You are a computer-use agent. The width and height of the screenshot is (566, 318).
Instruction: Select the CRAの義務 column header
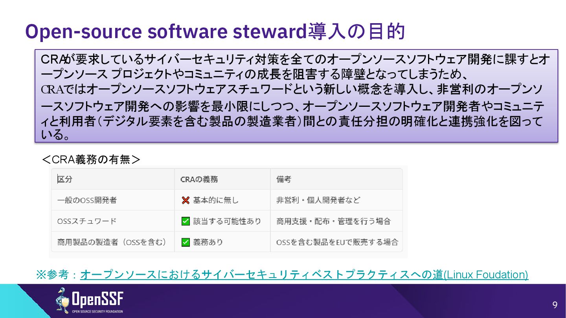tap(222, 179)
